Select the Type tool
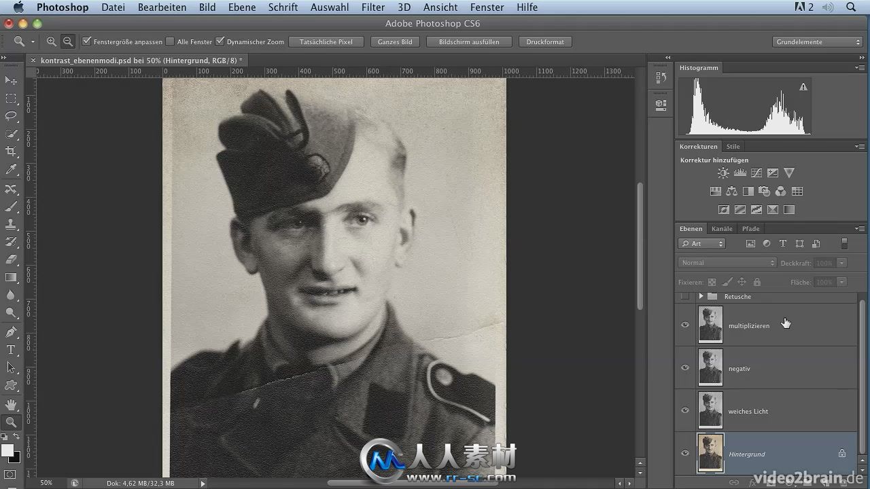 point(11,350)
